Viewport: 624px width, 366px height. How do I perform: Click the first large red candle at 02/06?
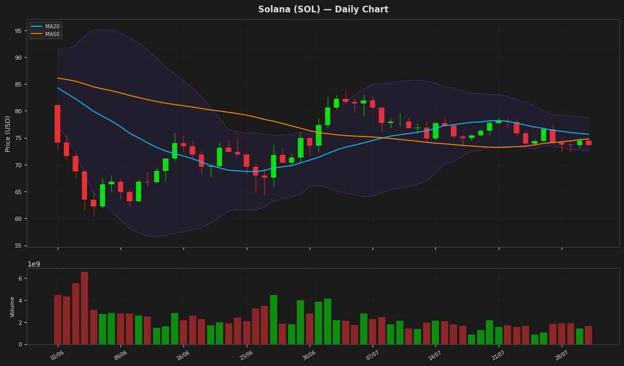coord(57,124)
